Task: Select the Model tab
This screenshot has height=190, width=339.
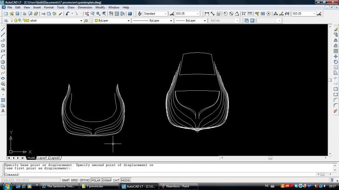Action: [31, 158]
